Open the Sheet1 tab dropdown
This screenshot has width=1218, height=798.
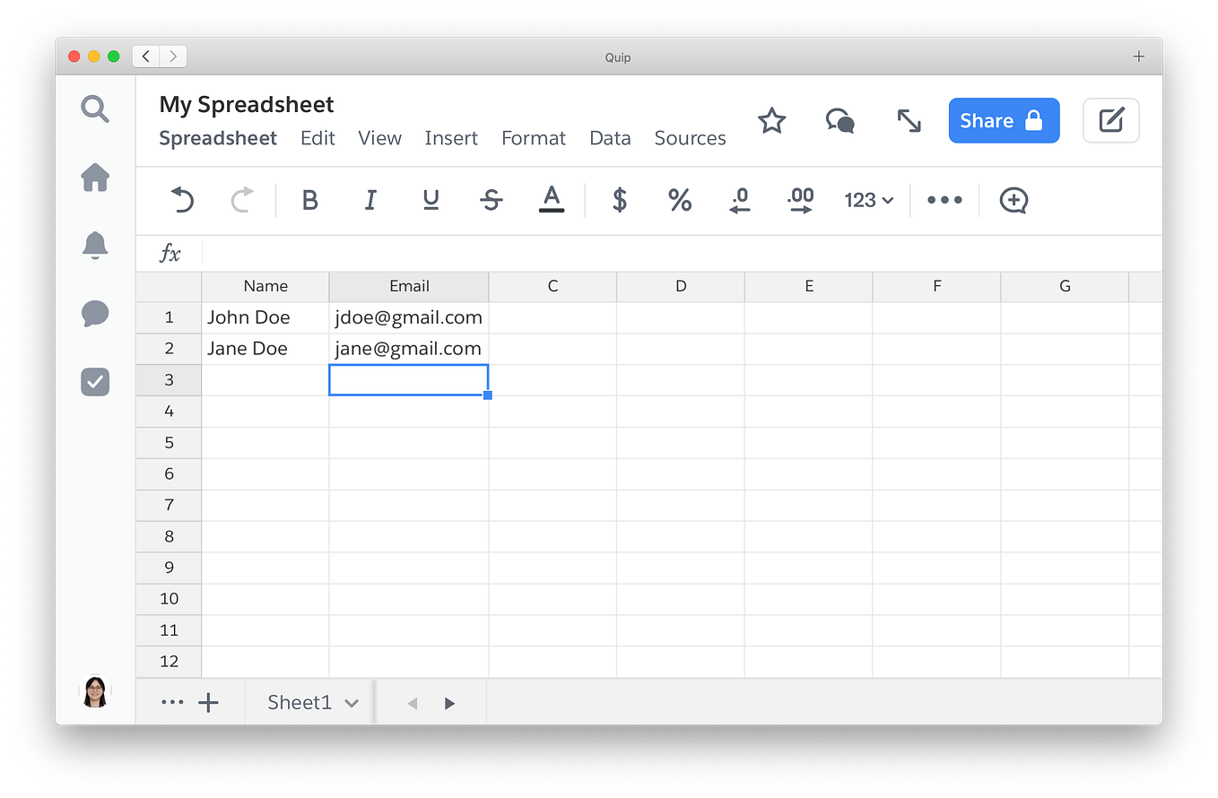(x=352, y=702)
